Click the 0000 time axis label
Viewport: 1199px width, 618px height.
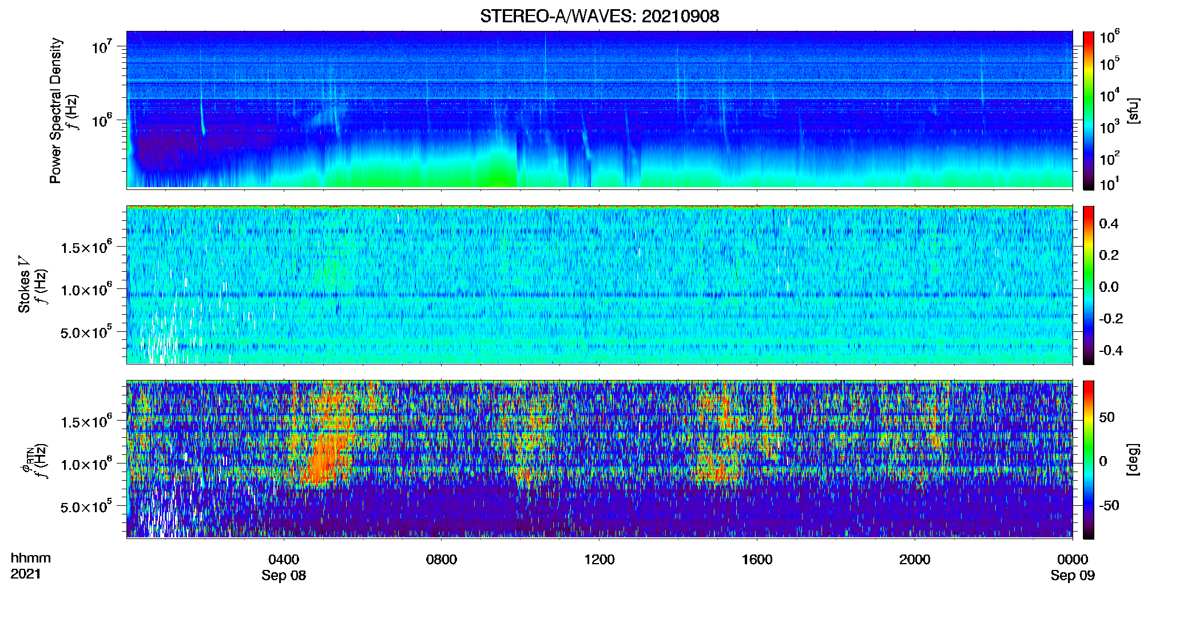coord(1073,559)
